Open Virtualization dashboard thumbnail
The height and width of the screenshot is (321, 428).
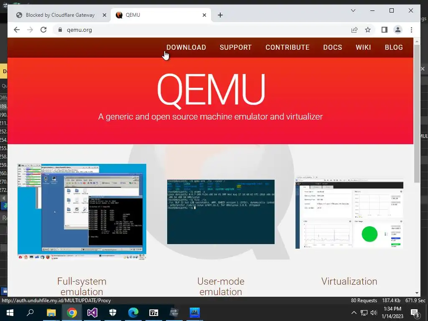point(349,212)
